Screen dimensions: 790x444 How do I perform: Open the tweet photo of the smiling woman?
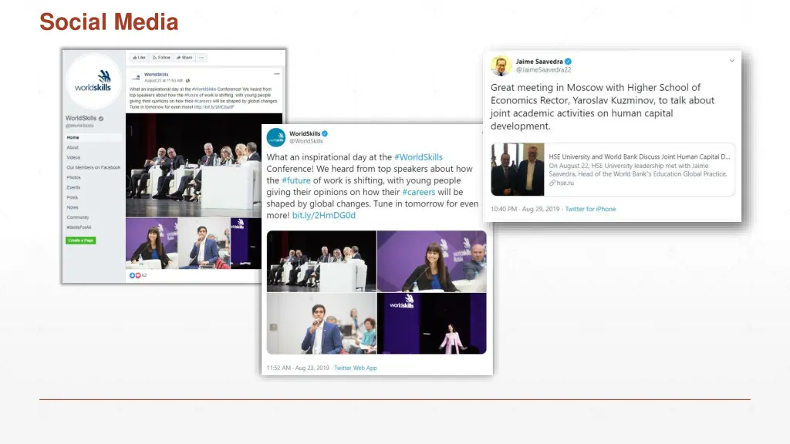coord(432,261)
